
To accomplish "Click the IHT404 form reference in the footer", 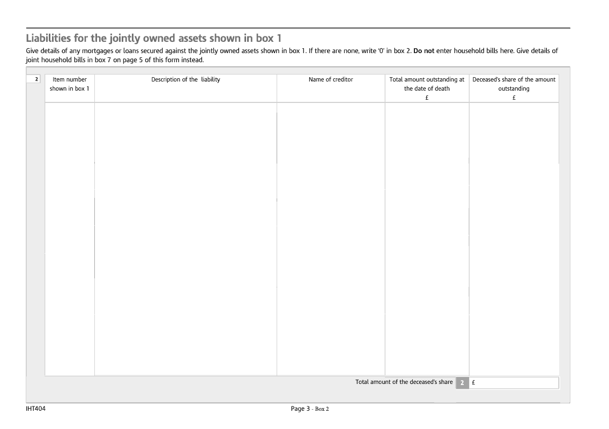I will (35, 409).
